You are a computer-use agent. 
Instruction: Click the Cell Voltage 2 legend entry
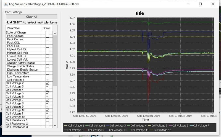95,126
